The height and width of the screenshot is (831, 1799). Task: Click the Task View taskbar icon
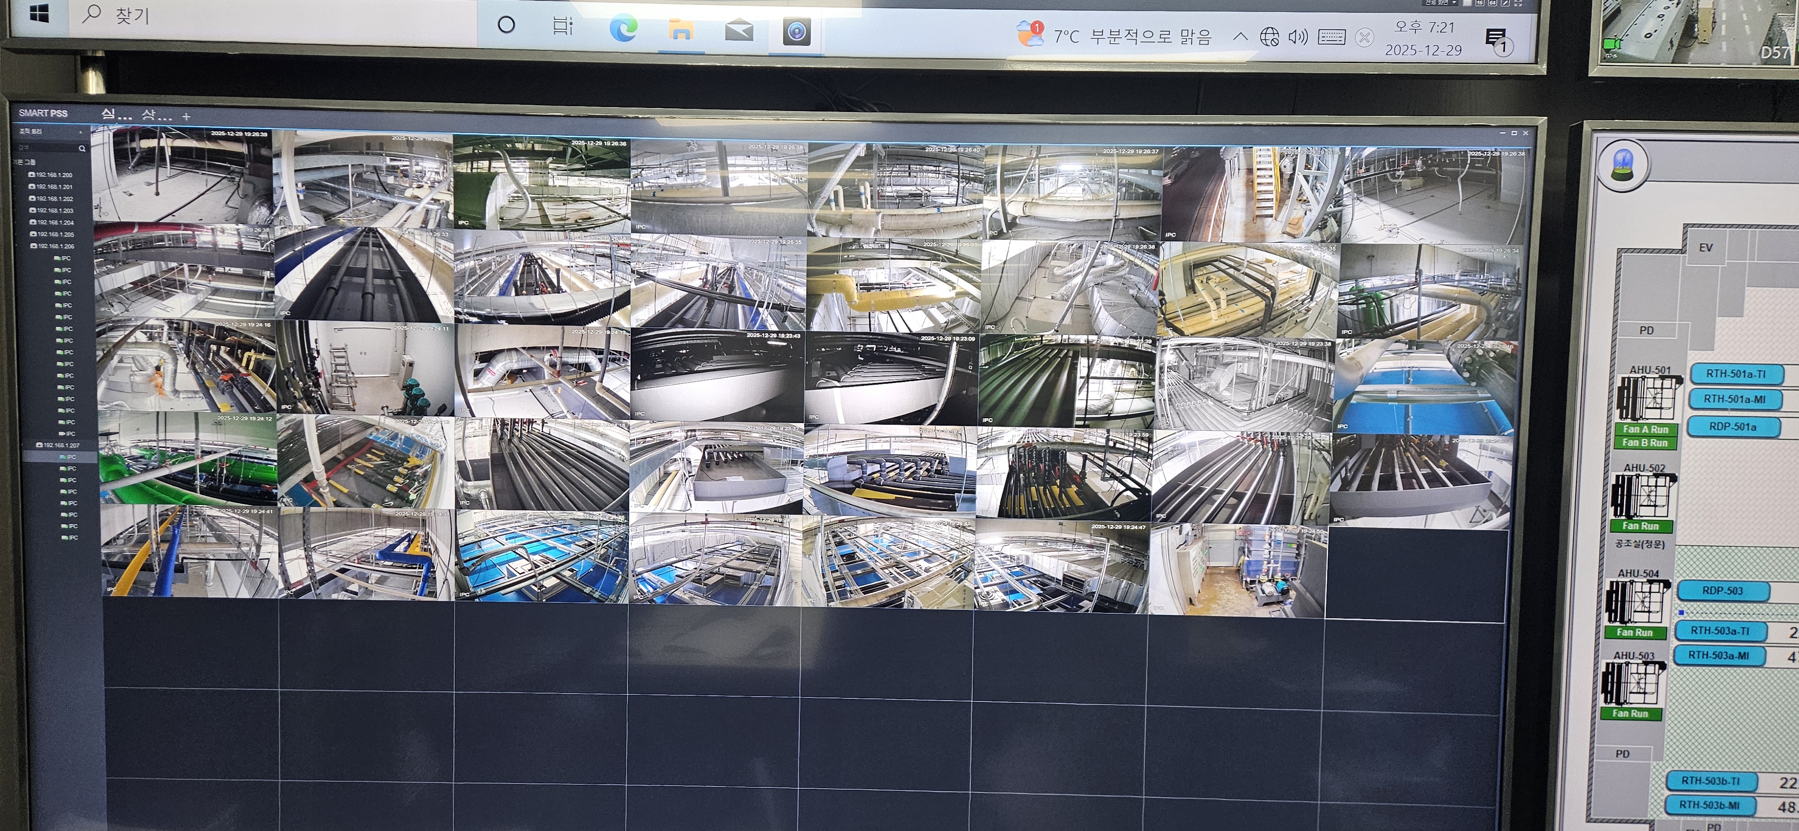tap(562, 27)
